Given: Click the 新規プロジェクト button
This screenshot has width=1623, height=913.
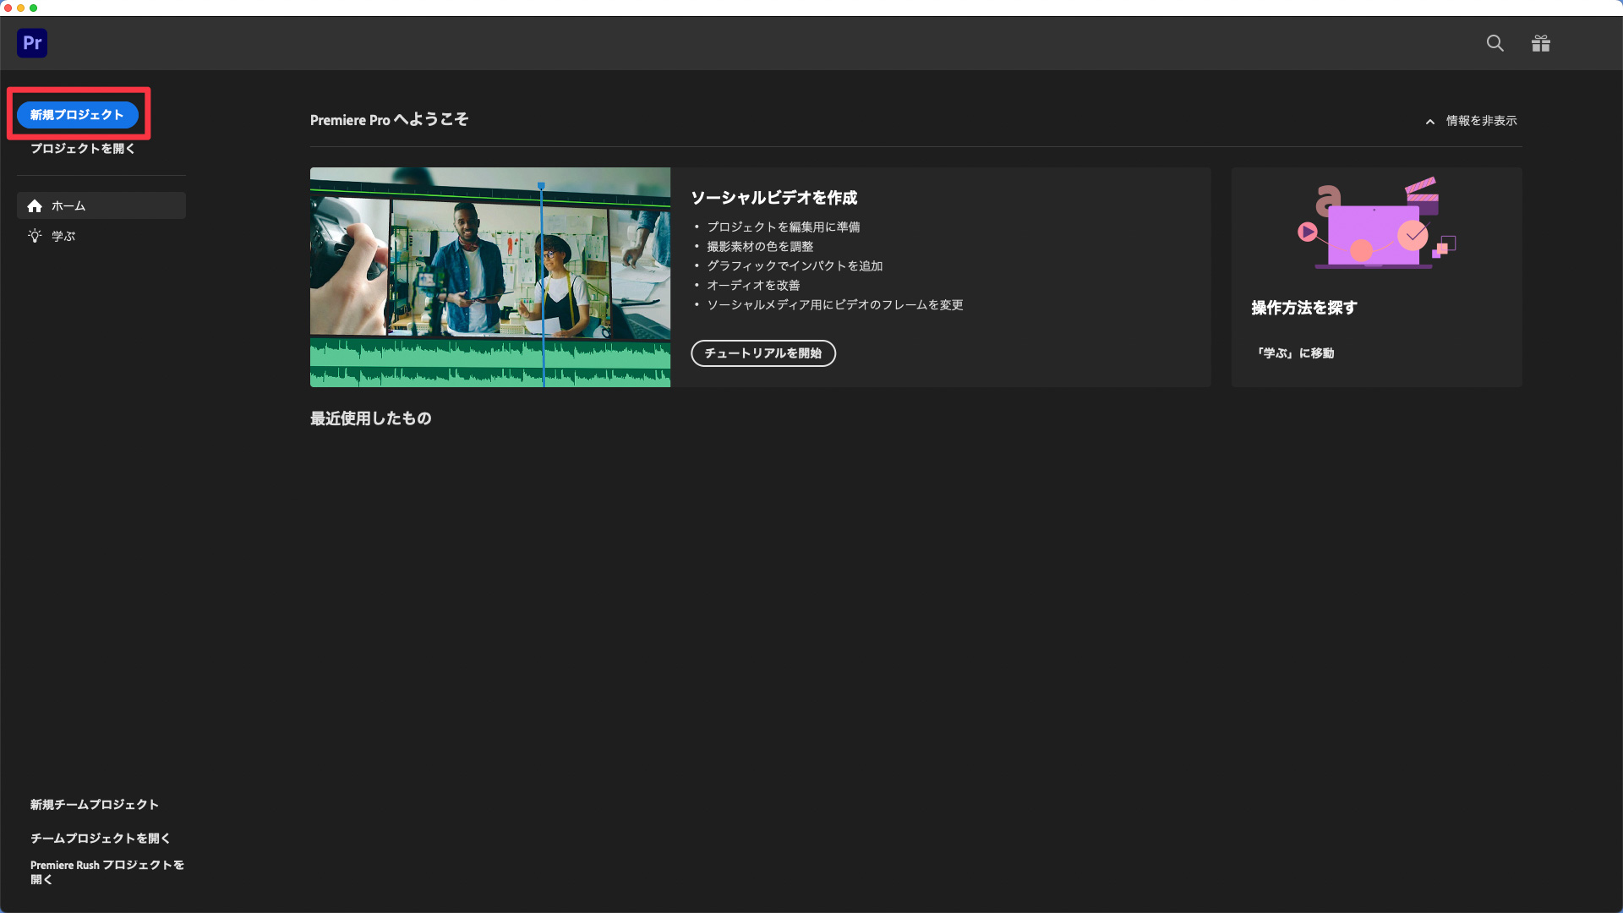Looking at the screenshot, I should pos(77,115).
